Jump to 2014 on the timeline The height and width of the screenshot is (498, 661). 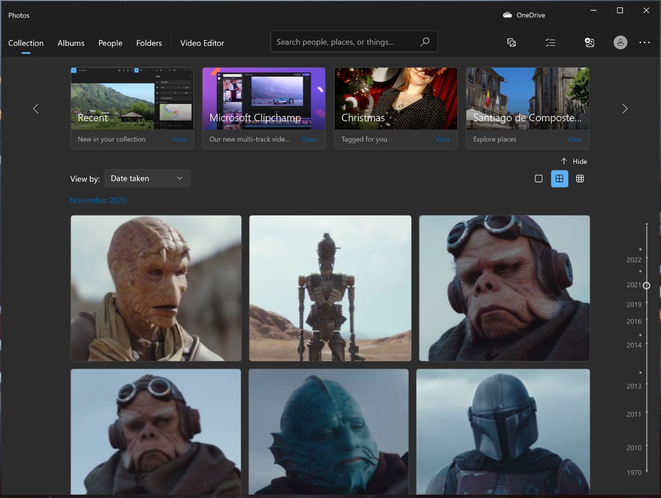[634, 345]
